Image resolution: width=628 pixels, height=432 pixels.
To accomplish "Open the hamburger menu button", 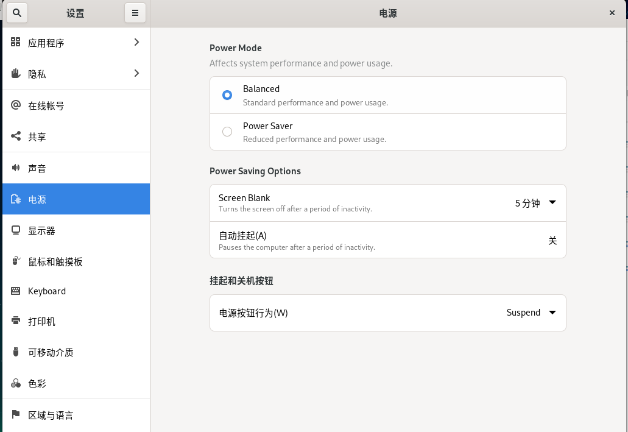I will (135, 13).
